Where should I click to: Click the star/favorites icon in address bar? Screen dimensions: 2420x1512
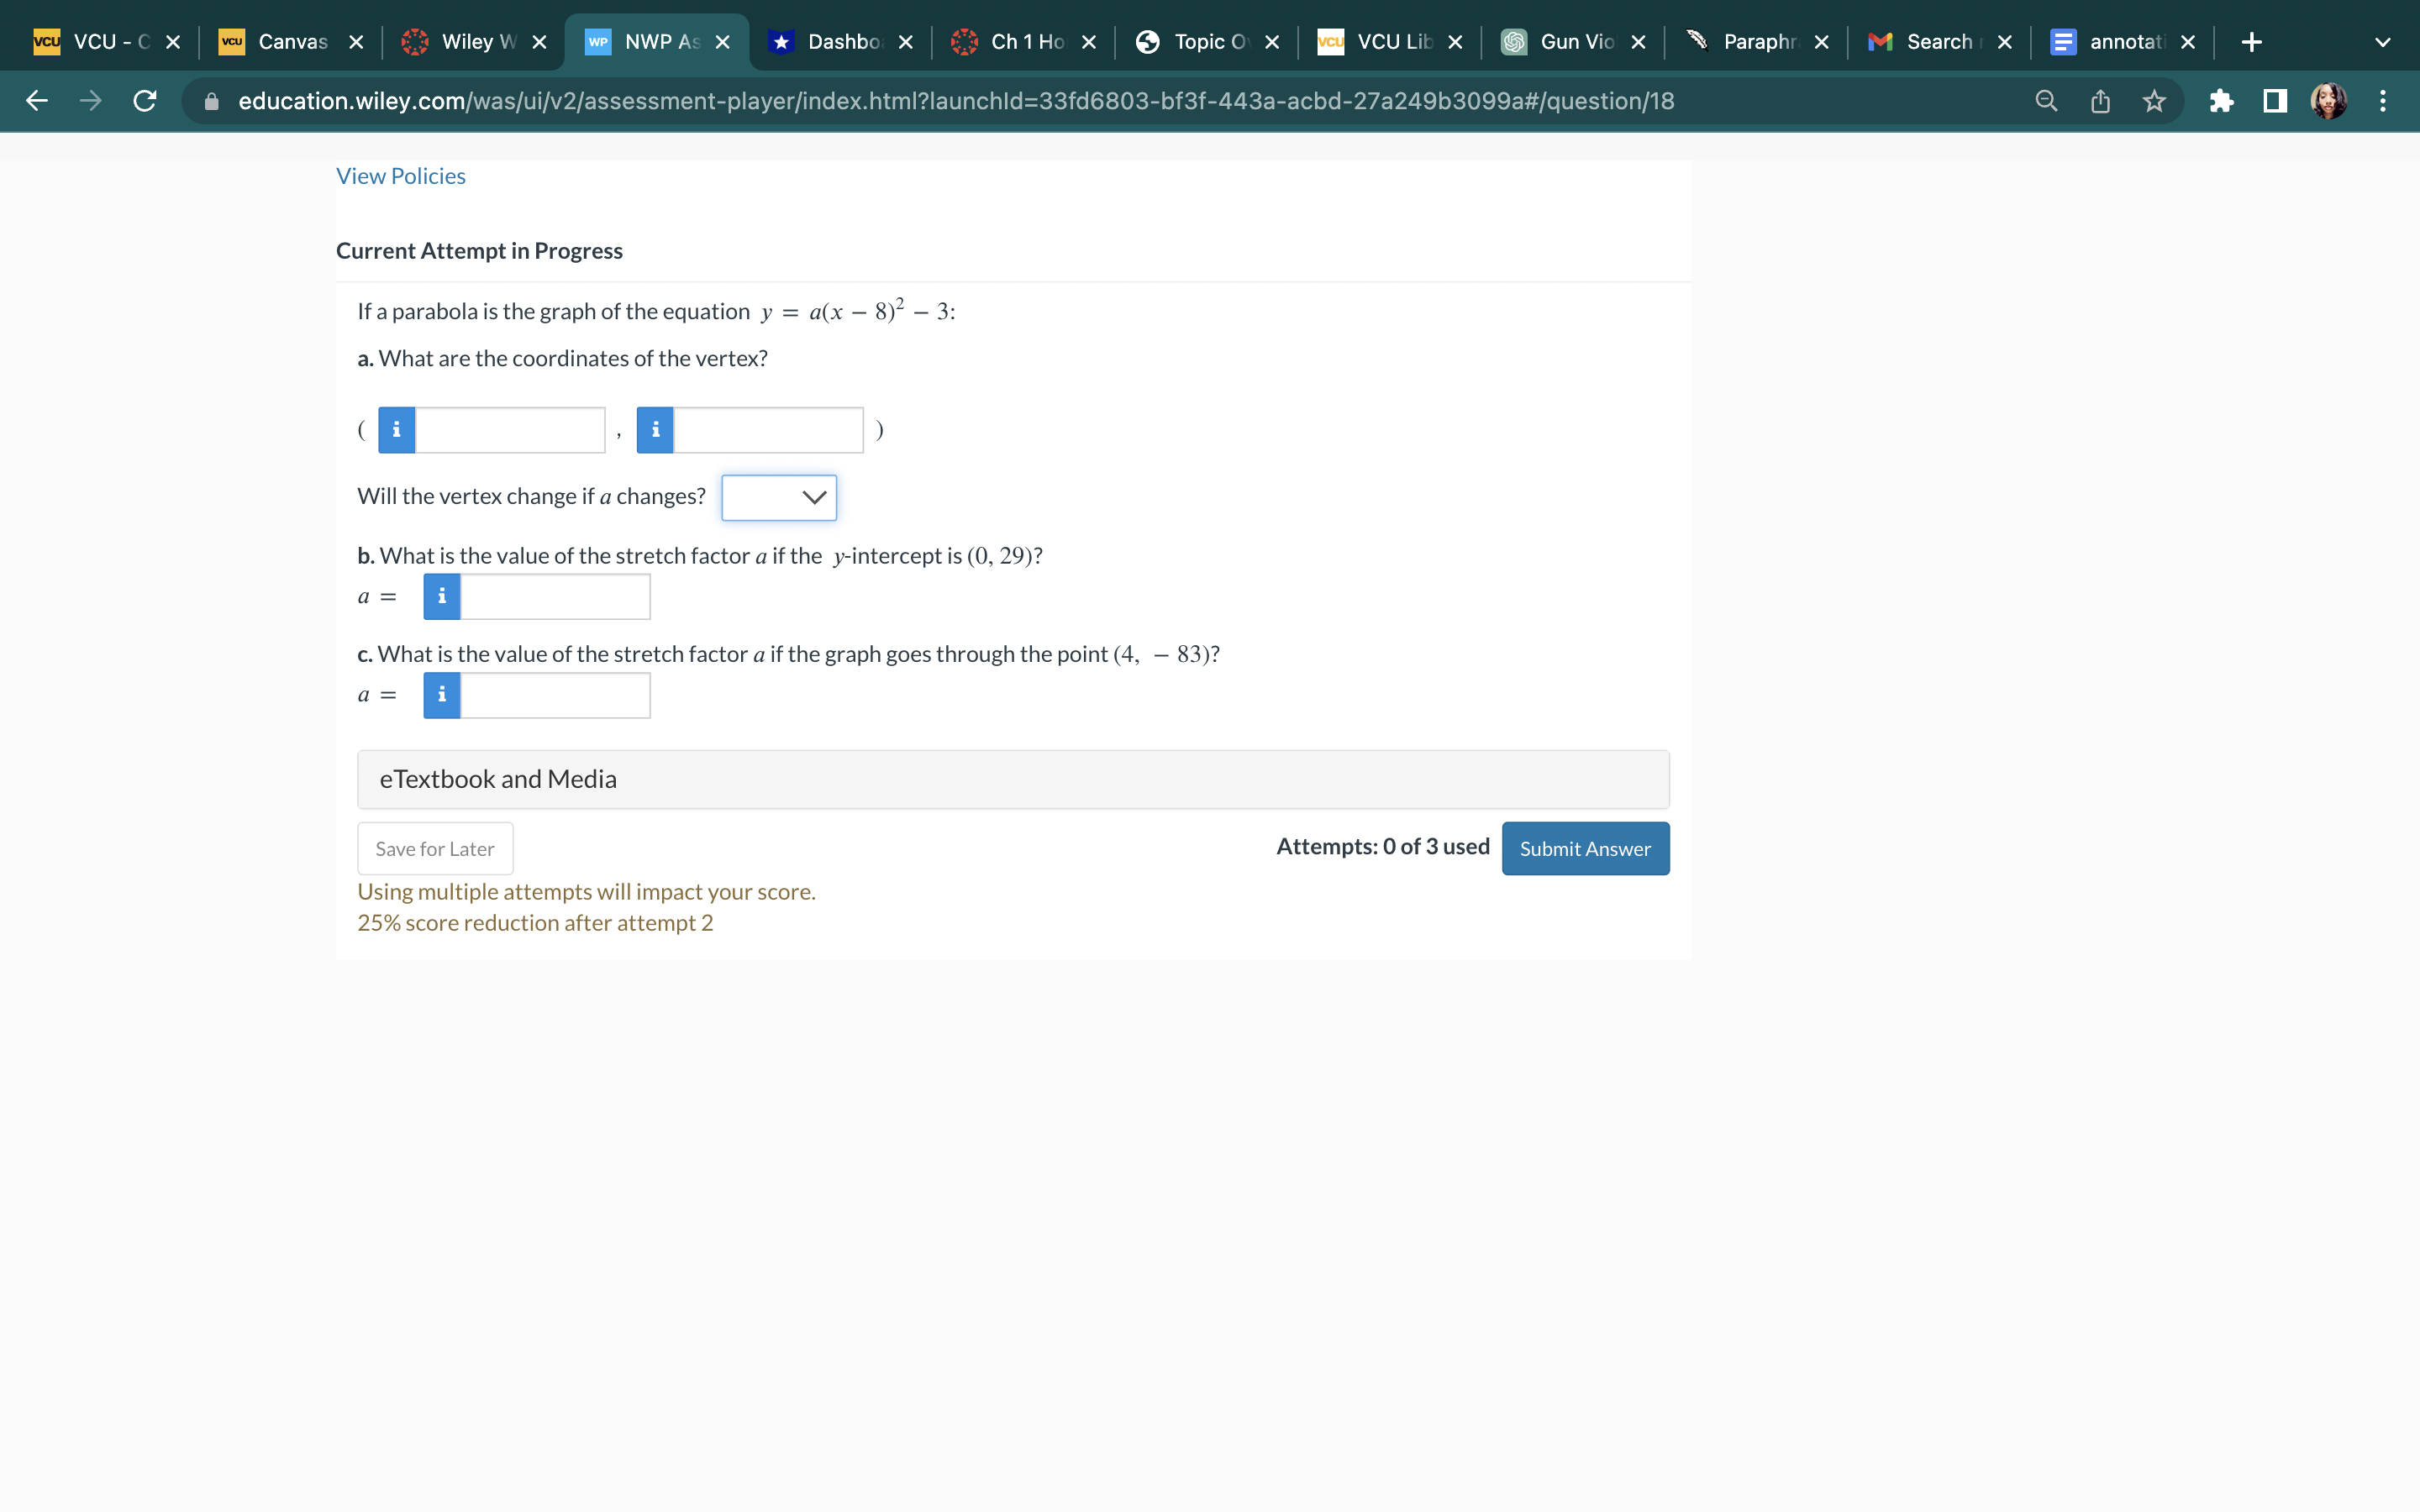2154,101
